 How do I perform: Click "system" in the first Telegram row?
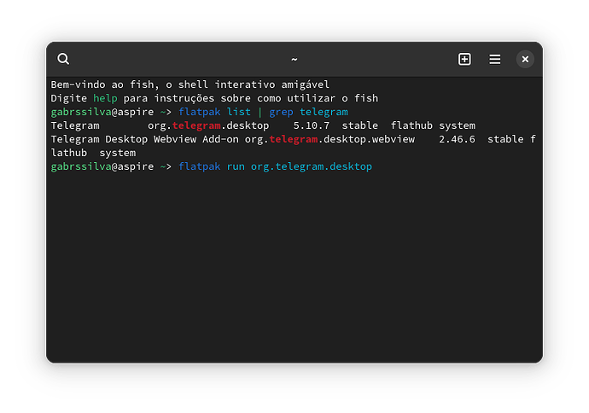[457, 125]
